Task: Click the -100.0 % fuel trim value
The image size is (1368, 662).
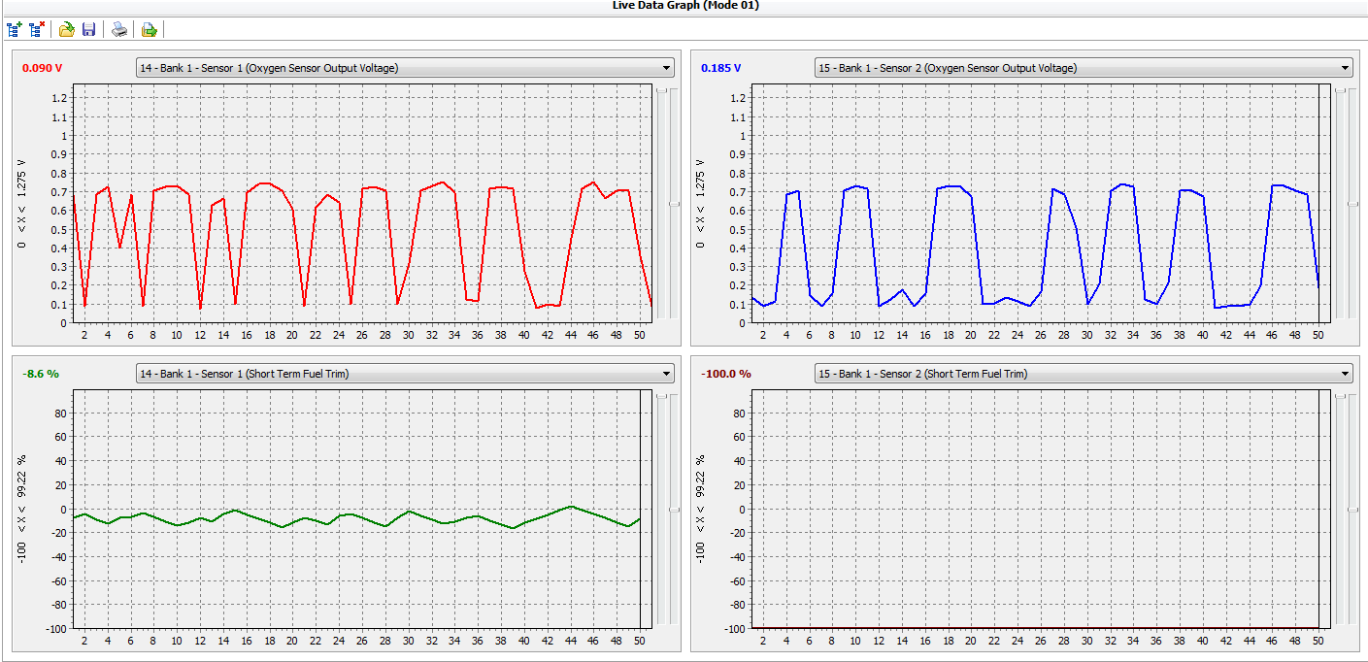Action: point(725,374)
